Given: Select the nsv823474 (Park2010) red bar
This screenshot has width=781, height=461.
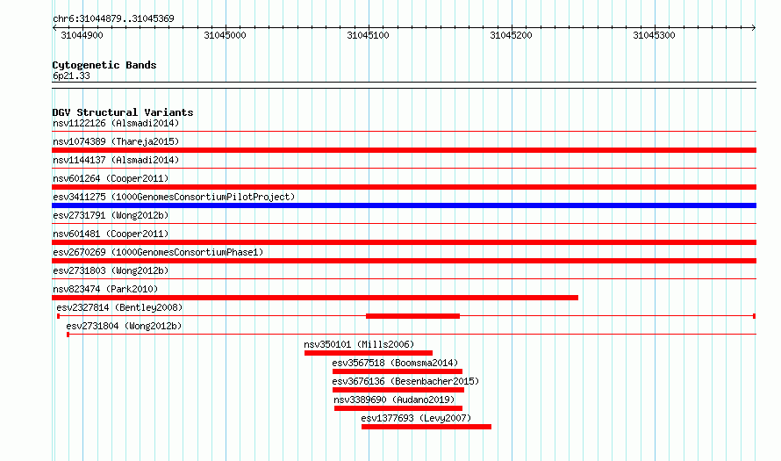Looking at the screenshot, I should [315, 298].
